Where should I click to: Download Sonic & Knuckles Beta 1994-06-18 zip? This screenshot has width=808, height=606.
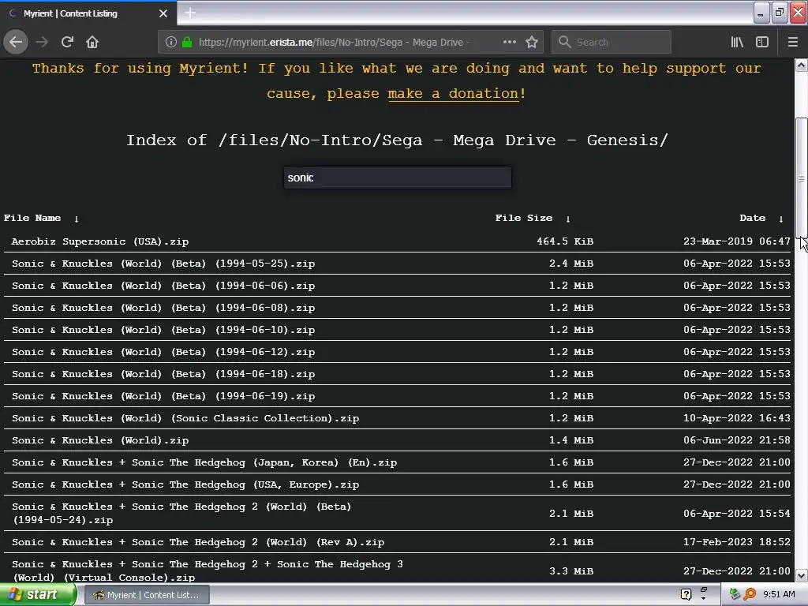[163, 375]
